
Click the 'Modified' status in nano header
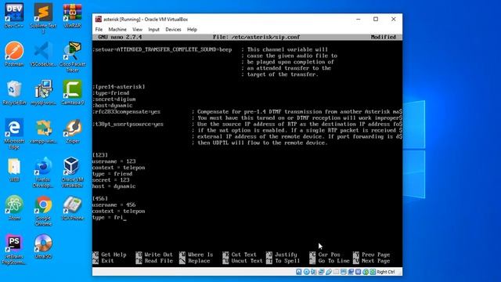coord(384,37)
